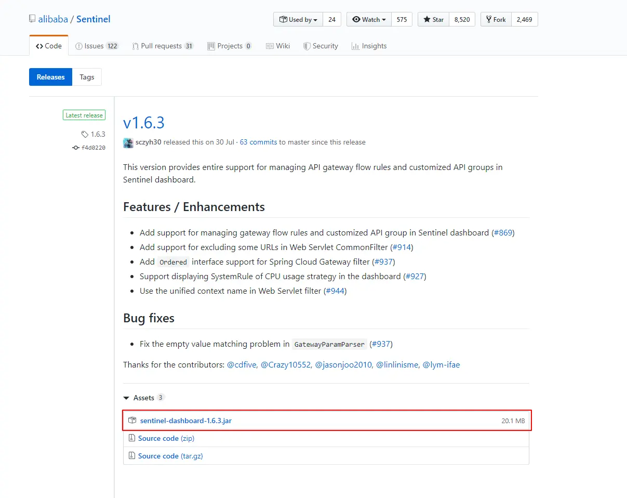Open the 63 commits link
The height and width of the screenshot is (498, 627).
(x=258, y=142)
